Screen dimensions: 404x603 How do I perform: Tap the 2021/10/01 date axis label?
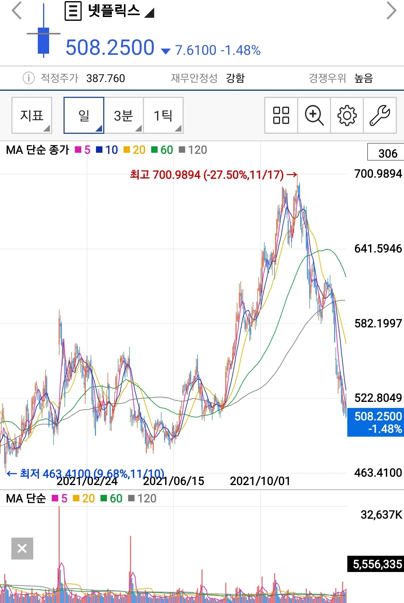[x=260, y=481]
